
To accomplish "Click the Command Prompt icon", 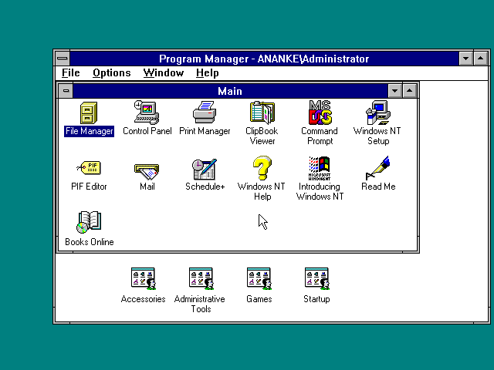I will click(320, 113).
